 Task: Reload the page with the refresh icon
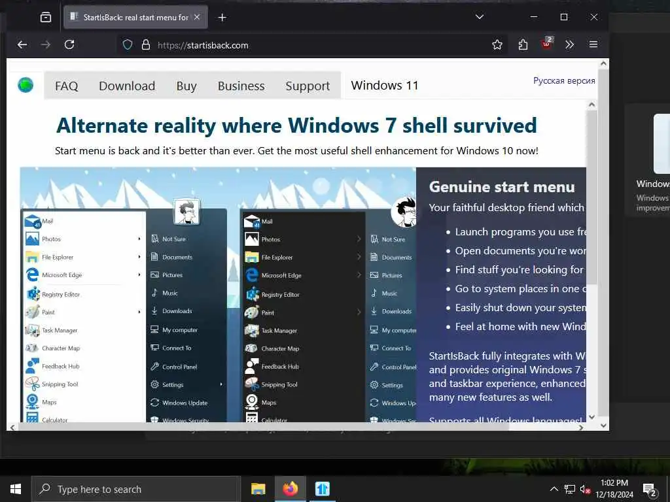point(69,44)
